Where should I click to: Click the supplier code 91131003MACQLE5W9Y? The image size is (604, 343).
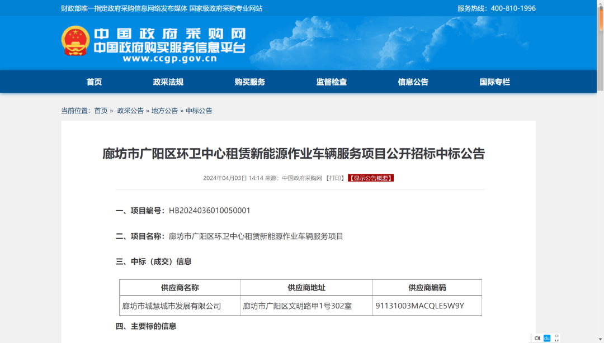click(420, 306)
